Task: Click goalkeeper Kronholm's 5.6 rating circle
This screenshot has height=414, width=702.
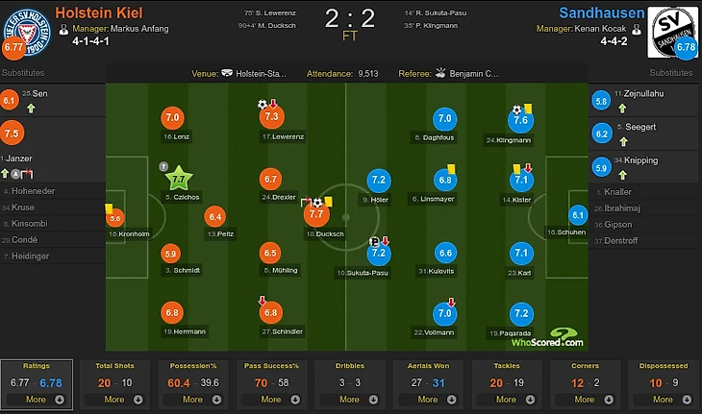Action: point(115,218)
